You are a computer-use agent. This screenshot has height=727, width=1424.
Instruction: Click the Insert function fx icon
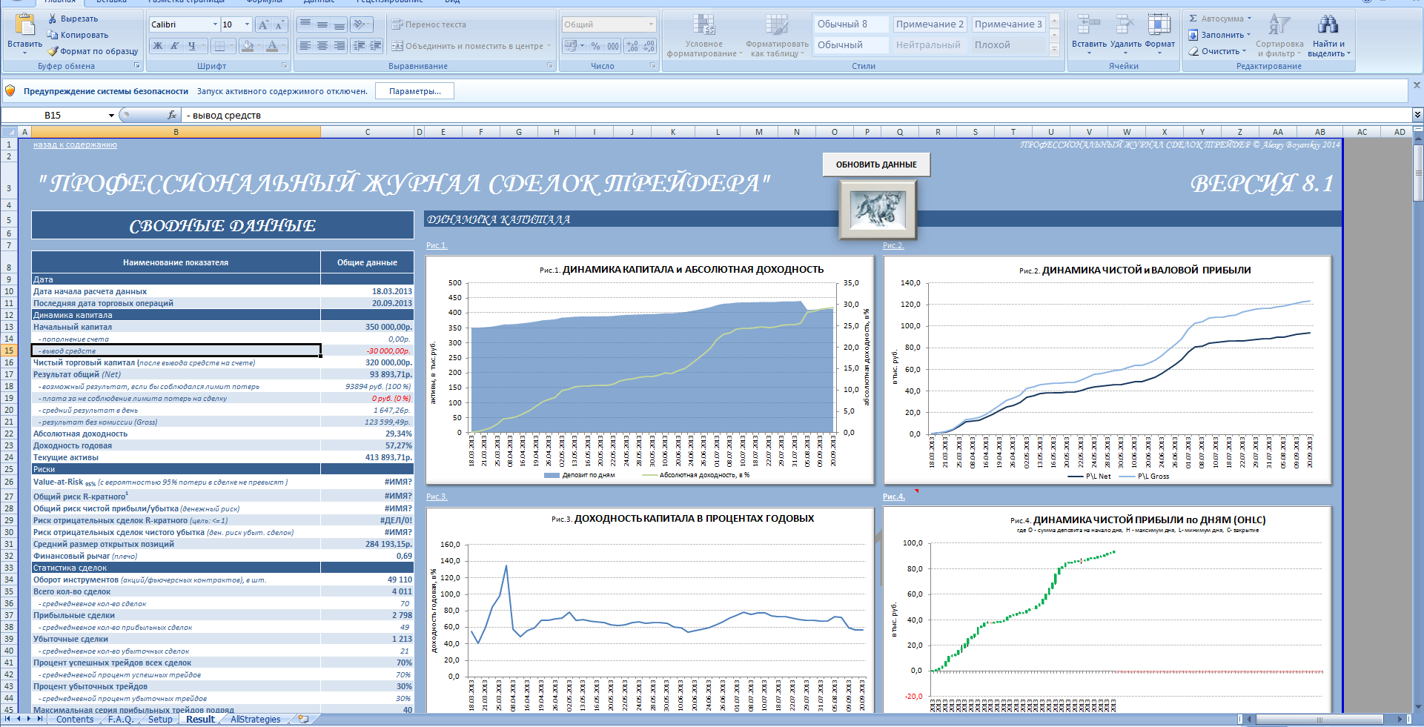172,115
